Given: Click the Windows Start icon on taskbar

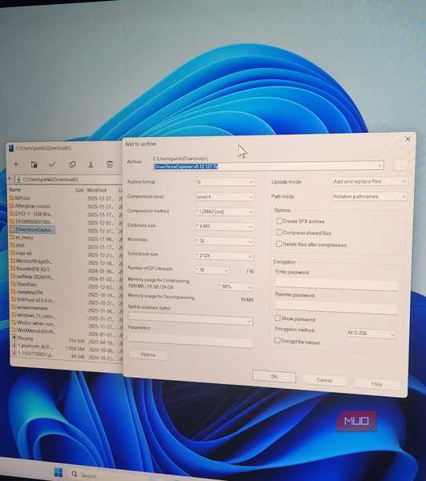Looking at the screenshot, I should (58, 473).
